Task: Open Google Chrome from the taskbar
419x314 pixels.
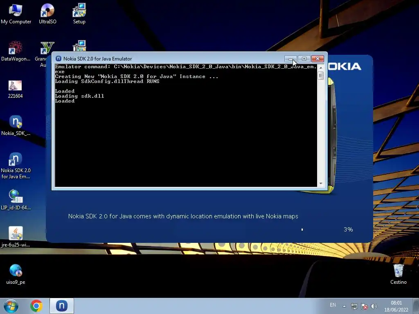Action: 36,306
